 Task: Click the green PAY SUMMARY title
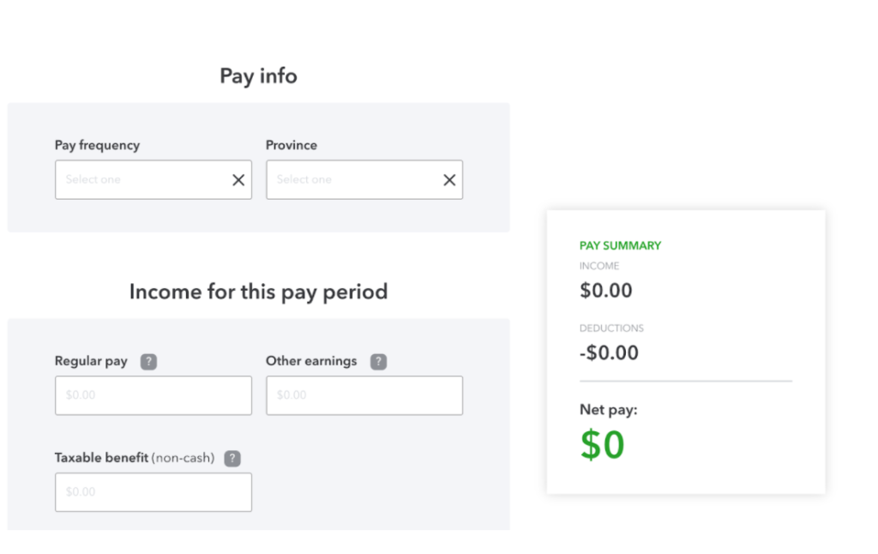pyautogui.click(x=620, y=245)
